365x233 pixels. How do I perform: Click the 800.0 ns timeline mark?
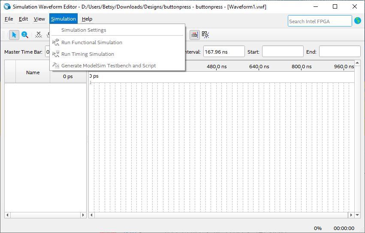pyautogui.click(x=302, y=67)
